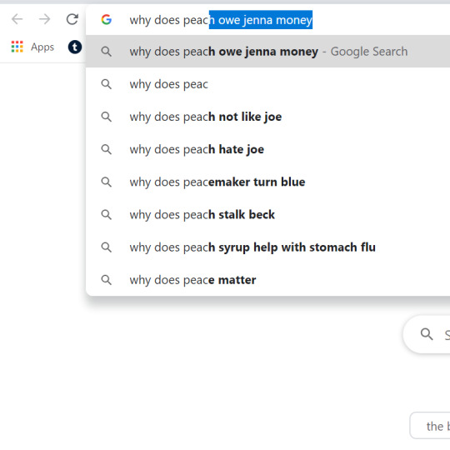This screenshot has height=450, width=450.
Task: Click the page search box magnifier icon
Action: tap(427, 334)
